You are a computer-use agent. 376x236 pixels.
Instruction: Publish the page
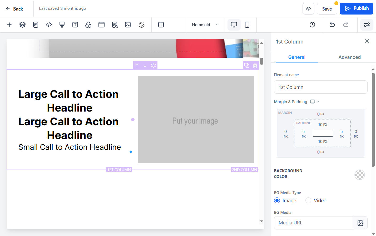click(x=357, y=9)
